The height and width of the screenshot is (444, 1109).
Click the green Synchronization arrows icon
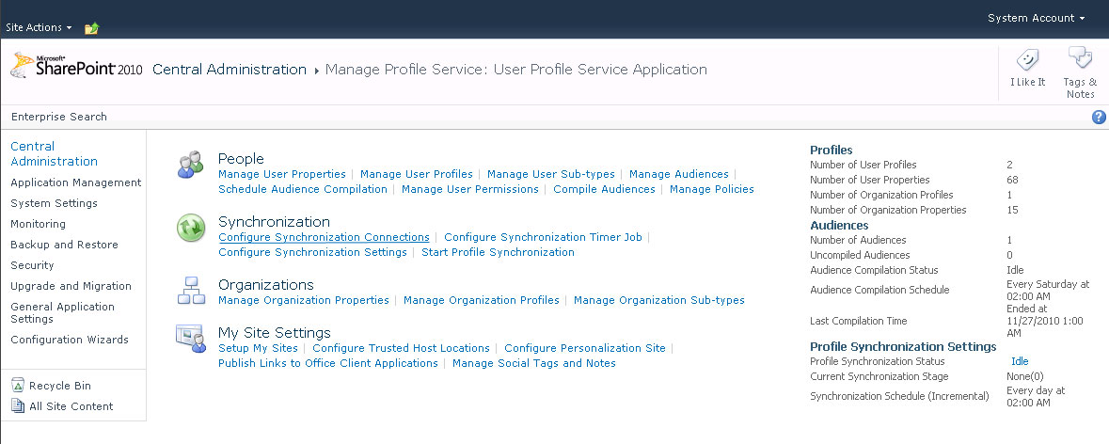click(x=190, y=228)
